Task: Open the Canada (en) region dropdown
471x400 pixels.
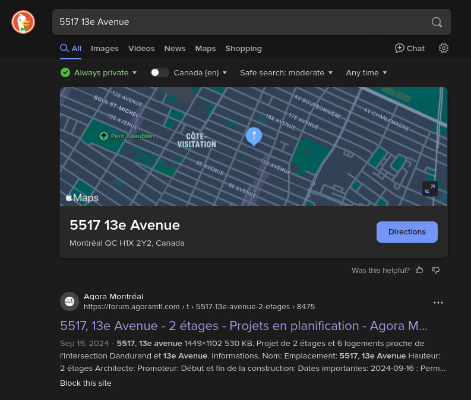Action: (200, 72)
